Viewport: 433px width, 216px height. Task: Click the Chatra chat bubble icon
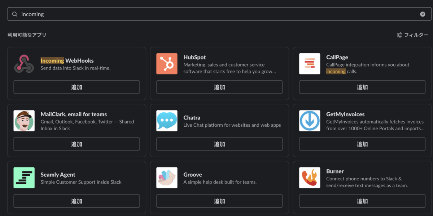[x=167, y=121]
